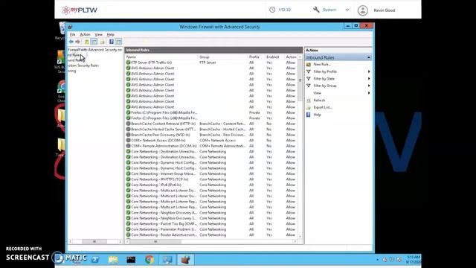Click the Back arrow toolbar icon
476x268 pixels.
[x=71, y=42]
